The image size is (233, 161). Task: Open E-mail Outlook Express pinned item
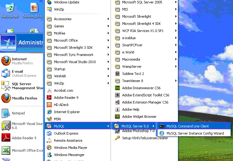(x=21, y=73)
